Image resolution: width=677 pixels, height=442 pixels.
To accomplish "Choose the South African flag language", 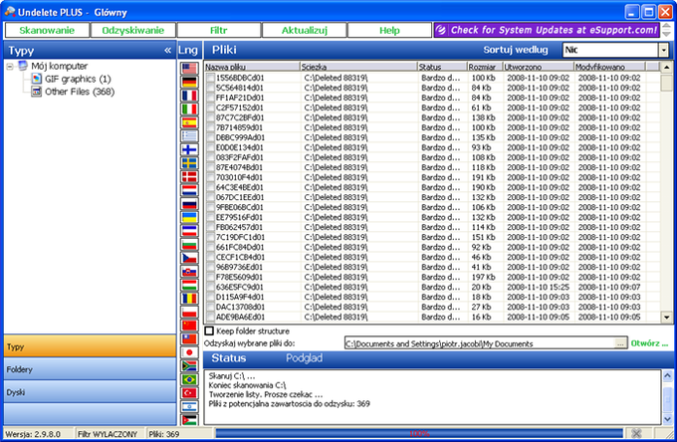I will coord(189,366).
